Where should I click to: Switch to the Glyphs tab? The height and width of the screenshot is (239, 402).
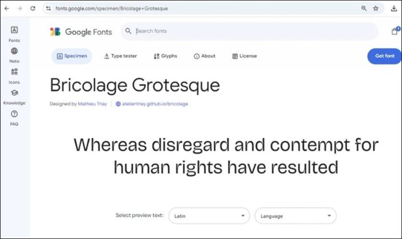(165, 56)
